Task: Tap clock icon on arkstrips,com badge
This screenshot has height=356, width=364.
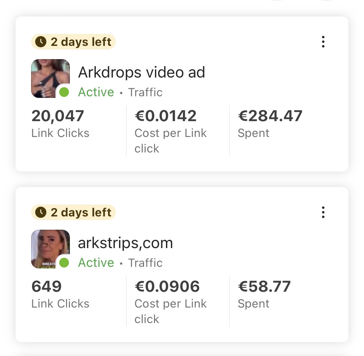Action: click(41, 212)
